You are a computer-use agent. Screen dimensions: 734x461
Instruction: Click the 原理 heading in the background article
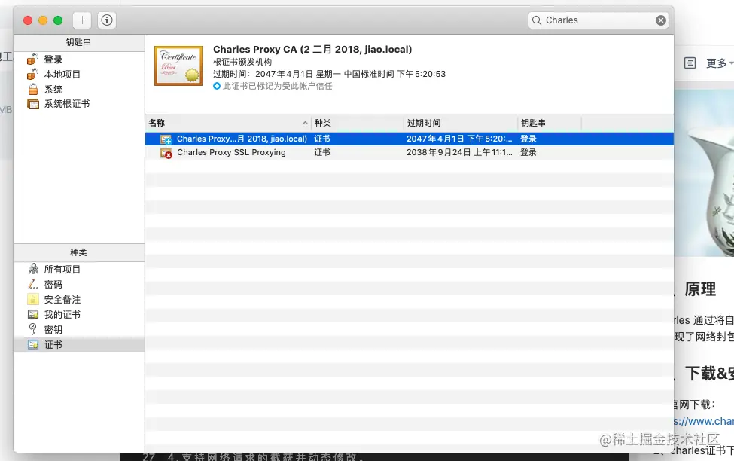[700, 289]
